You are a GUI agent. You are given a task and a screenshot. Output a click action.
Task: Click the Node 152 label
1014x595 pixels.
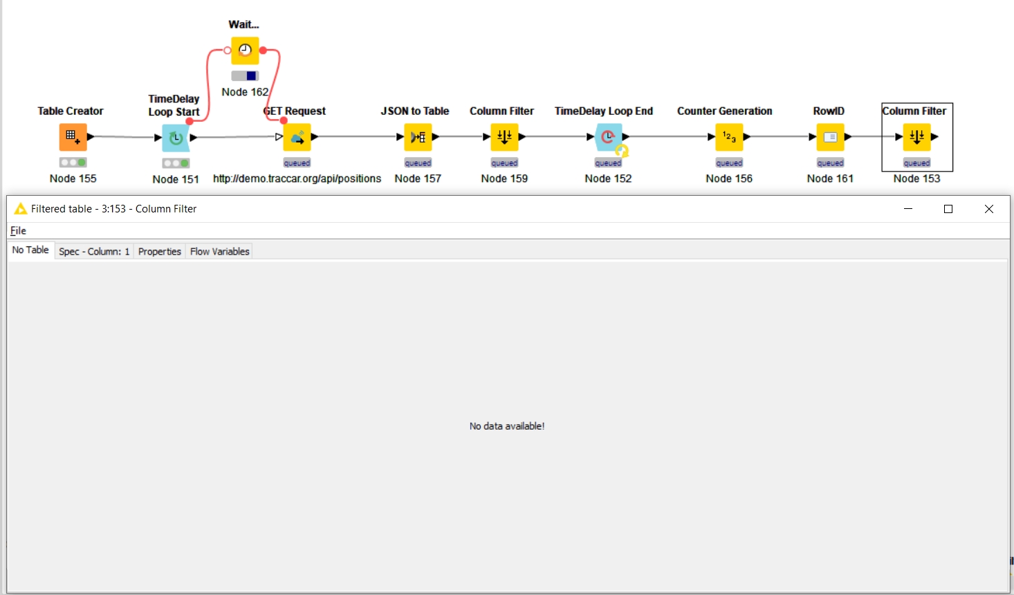(x=608, y=178)
